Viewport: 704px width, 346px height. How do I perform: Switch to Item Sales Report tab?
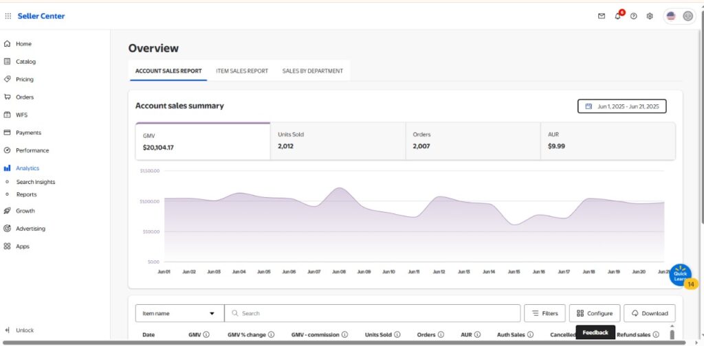[x=242, y=71]
